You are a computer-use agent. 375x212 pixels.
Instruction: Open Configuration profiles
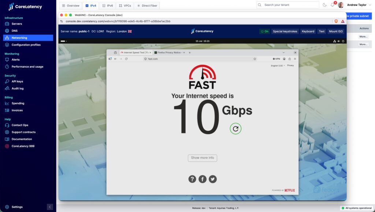click(26, 45)
